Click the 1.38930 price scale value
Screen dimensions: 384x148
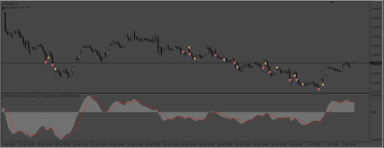tap(376, 55)
